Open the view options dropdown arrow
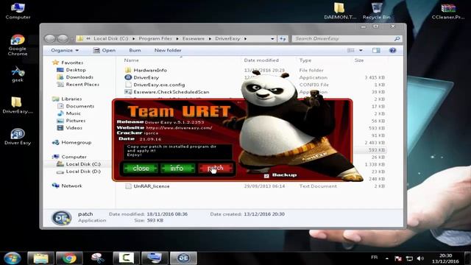The image size is (471, 265). [361, 50]
